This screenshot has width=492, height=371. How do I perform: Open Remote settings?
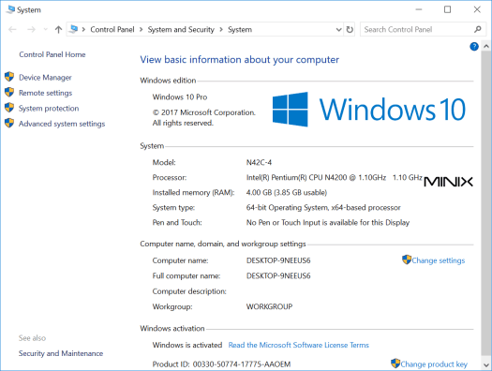point(46,93)
